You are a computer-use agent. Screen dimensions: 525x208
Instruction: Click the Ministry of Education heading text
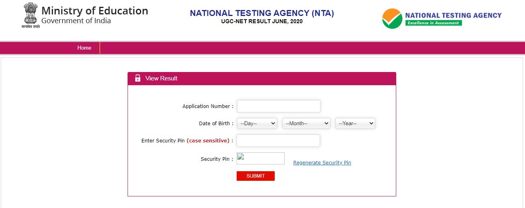pyautogui.click(x=95, y=11)
